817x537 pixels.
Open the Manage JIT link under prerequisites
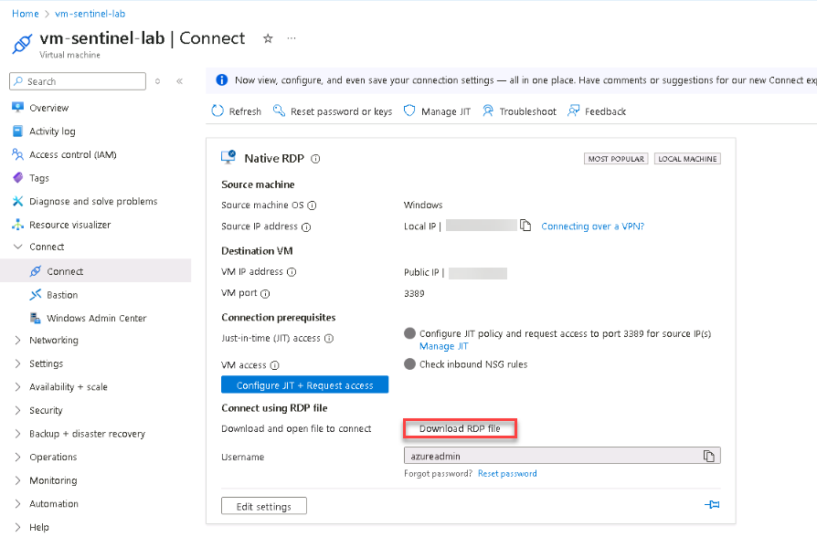(x=444, y=346)
